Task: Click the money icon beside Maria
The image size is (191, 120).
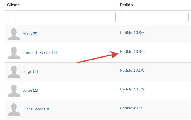Action: click(x=35, y=34)
